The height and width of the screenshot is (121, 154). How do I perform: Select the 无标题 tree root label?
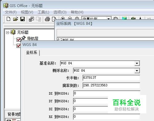23,32
